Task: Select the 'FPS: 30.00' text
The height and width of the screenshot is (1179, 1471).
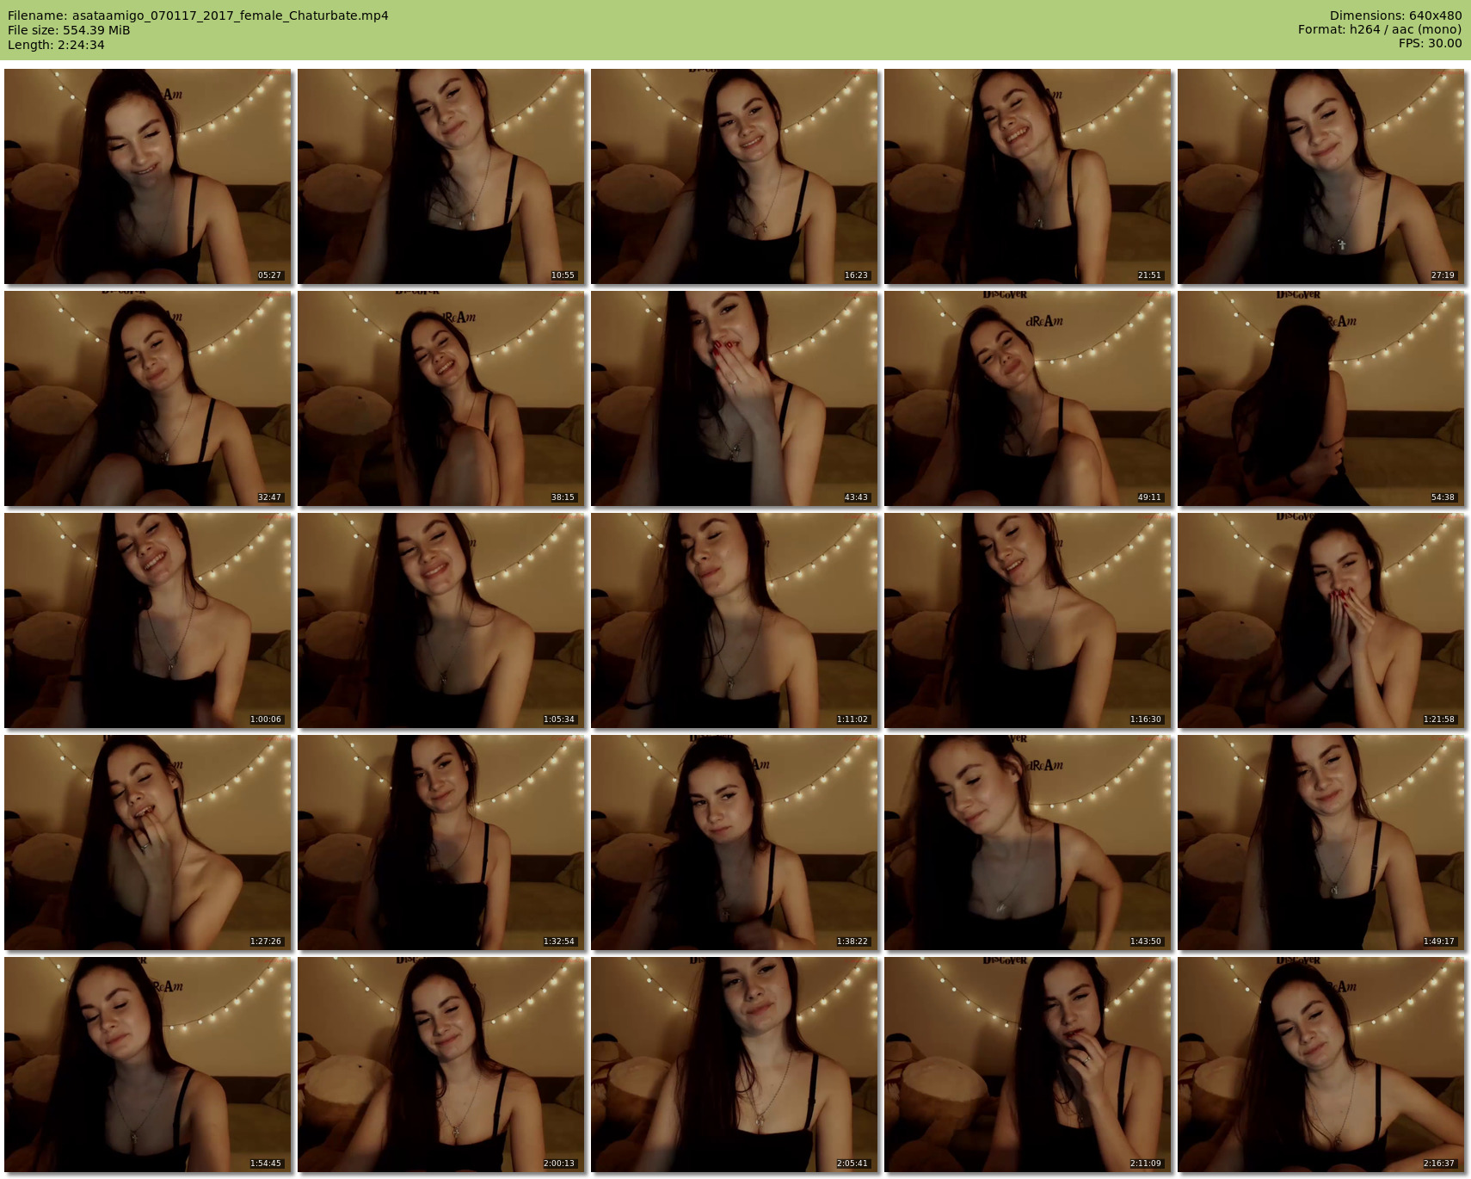Action: (1430, 43)
